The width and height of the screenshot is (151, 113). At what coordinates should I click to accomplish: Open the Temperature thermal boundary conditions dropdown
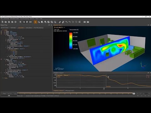(27, 57)
